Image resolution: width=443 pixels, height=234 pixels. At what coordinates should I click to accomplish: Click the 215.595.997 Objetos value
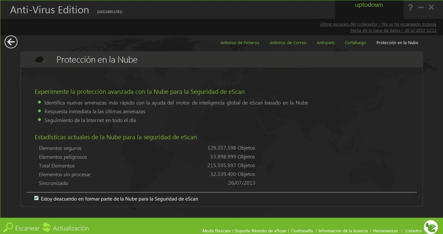pos(231,165)
